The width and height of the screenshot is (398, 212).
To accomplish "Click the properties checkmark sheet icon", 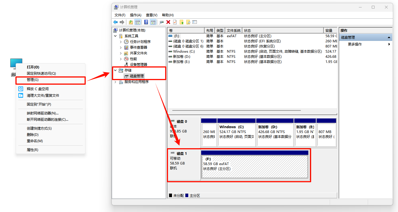I will pyautogui.click(x=175, y=22).
